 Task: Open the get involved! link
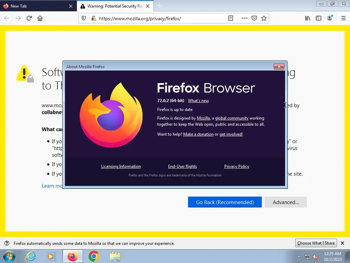[x=231, y=134]
